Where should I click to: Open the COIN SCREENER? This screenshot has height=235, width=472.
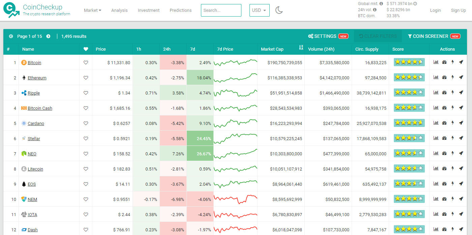point(434,36)
